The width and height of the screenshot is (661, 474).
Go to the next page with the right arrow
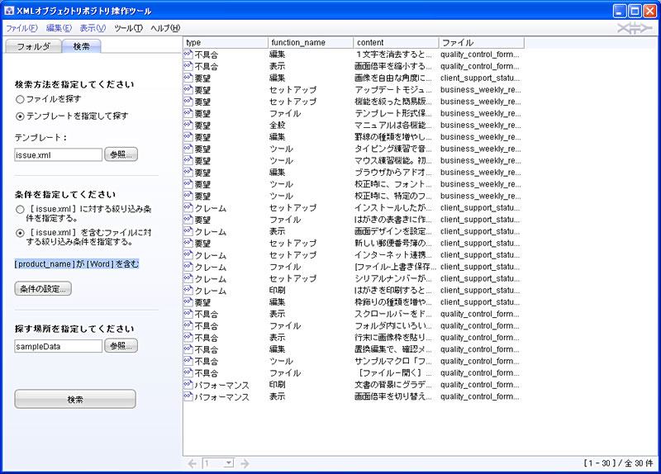pyautogui.click(x=245, y=464)
